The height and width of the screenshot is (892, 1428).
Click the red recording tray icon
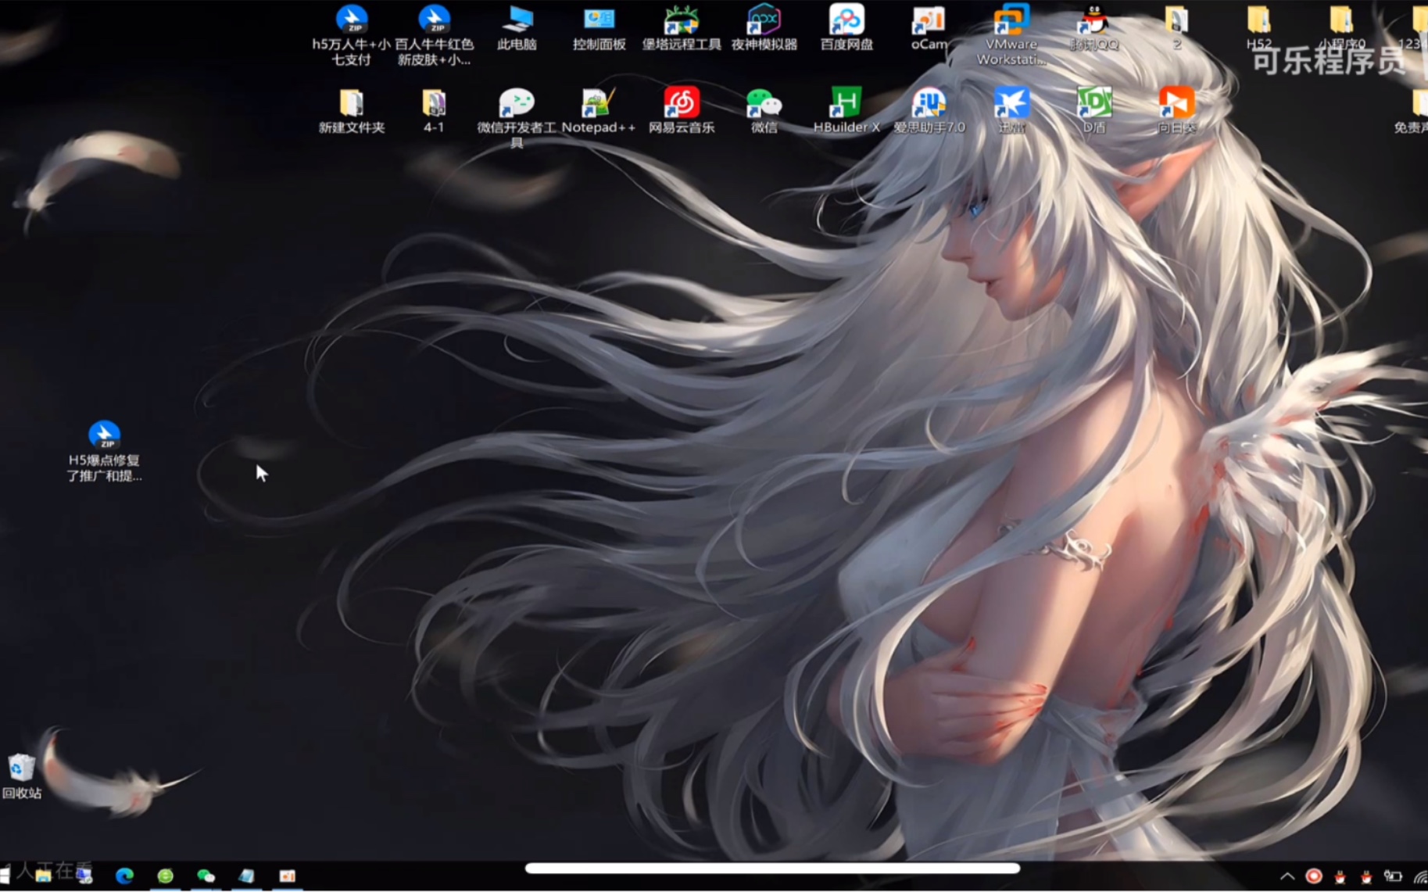coord(1314,876)
